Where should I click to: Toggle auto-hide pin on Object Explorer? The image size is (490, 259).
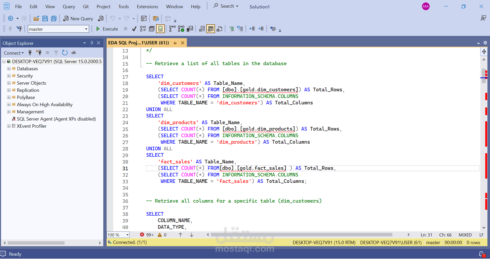coord(92,43)
